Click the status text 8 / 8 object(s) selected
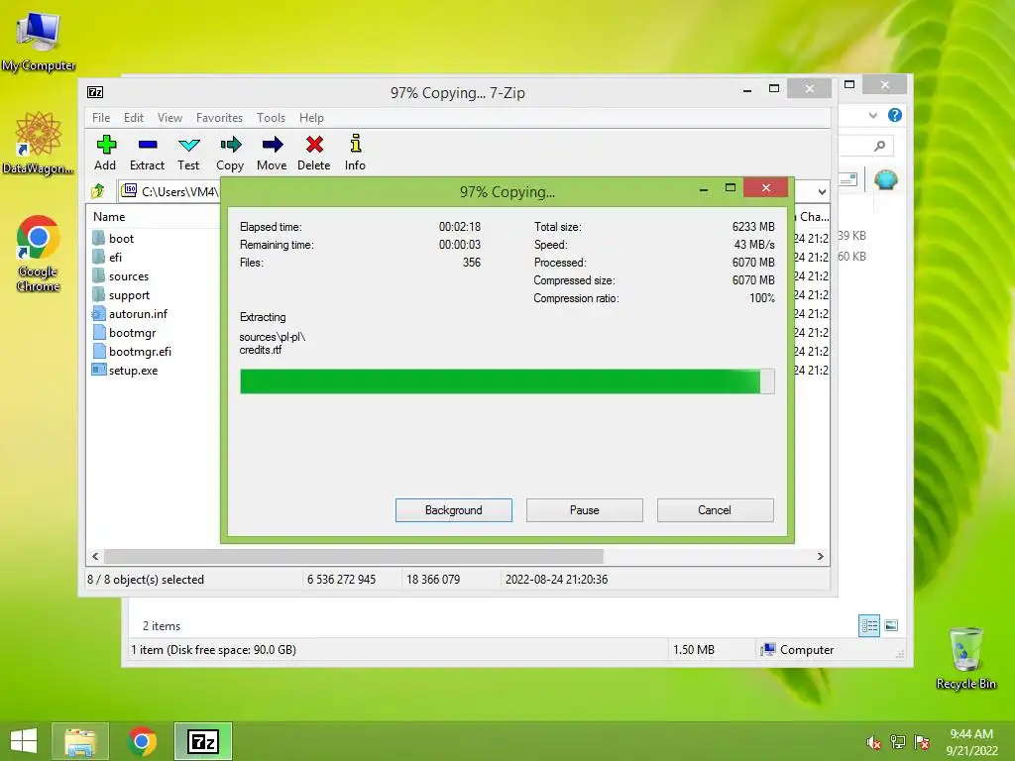1015x761 pixels. 146,579
